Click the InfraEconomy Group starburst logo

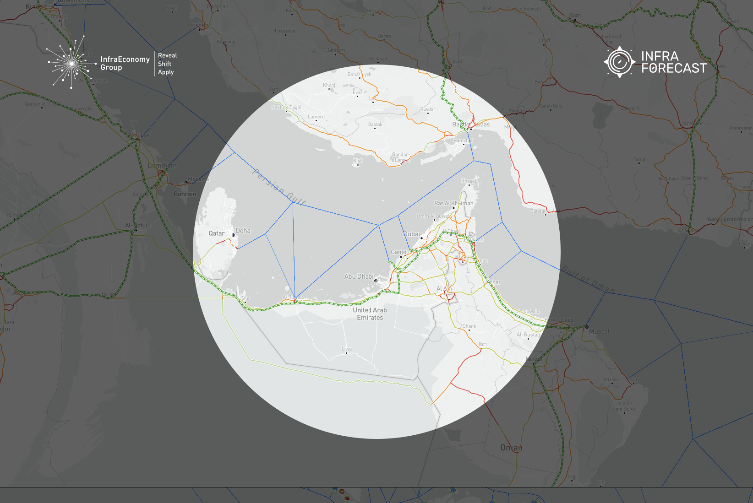coord(71,63)
